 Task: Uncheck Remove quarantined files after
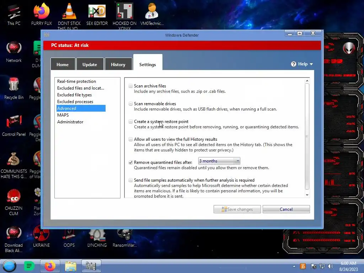tap(131, 162)
